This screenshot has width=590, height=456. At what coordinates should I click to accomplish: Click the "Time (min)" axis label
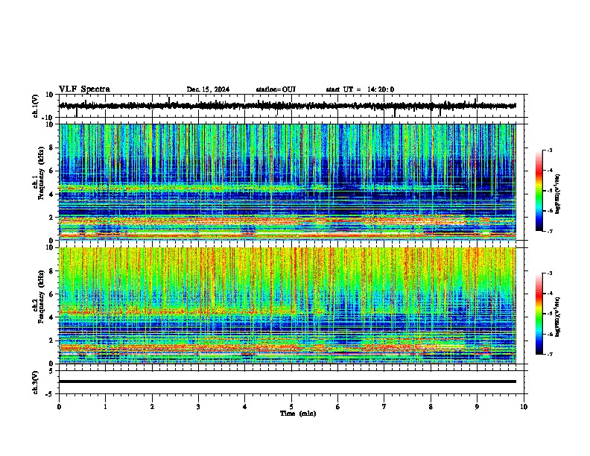[x=298, y=414]
